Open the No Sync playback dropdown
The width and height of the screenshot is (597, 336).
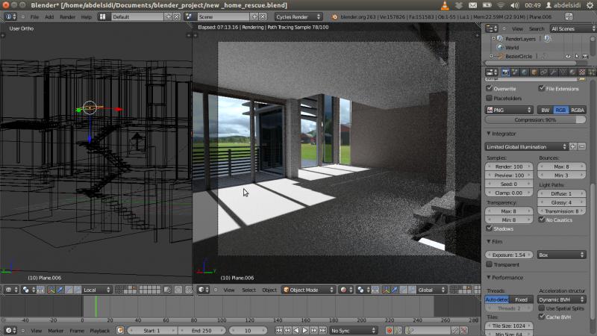(353, 330)
